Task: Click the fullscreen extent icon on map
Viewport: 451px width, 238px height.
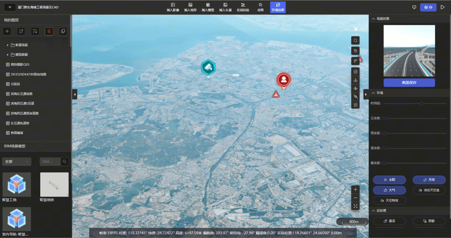Action: (355, 206)
